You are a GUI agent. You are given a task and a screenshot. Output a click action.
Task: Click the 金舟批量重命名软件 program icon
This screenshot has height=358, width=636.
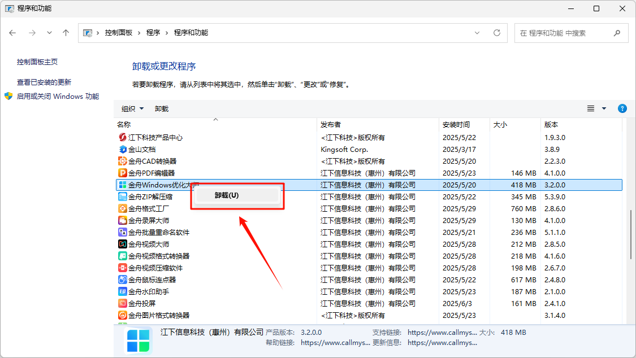(x=123, y=232)
